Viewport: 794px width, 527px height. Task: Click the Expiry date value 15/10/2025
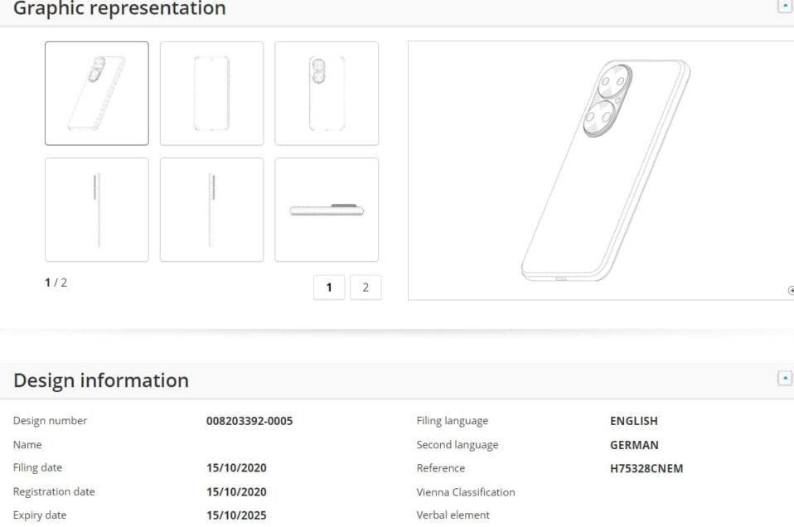point(236,515)
